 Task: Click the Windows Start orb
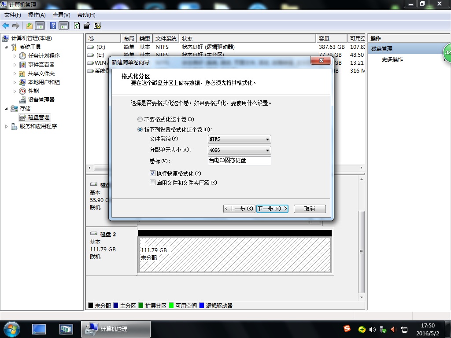11,329
